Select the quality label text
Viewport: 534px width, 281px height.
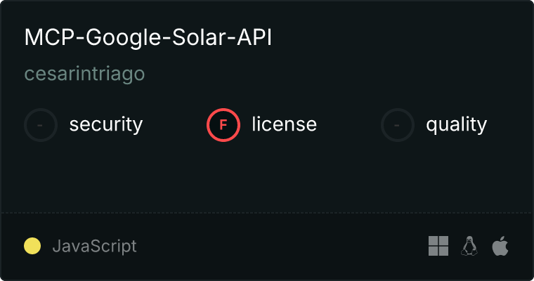[x=456, y=124]
